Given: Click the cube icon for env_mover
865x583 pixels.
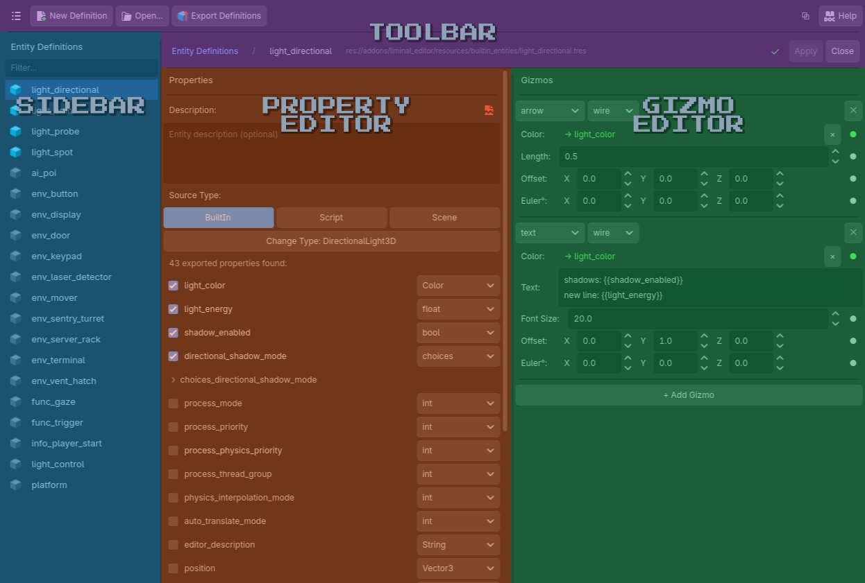Looking at the screenshot, I should click(15, 298).
